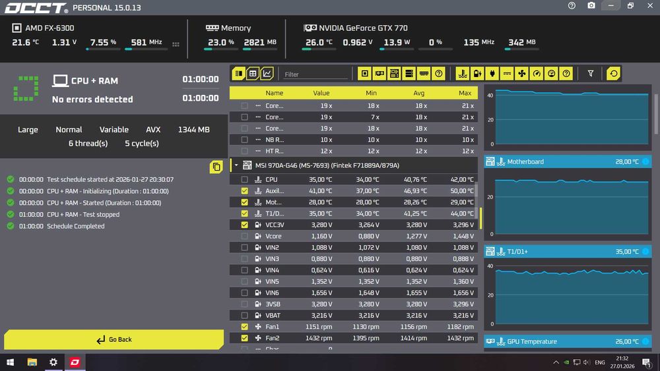Filter sensors by frequency speedometer icon
The width and height of the screenshot is (660, 371).
pyautogui.click(x=536, y=74)
